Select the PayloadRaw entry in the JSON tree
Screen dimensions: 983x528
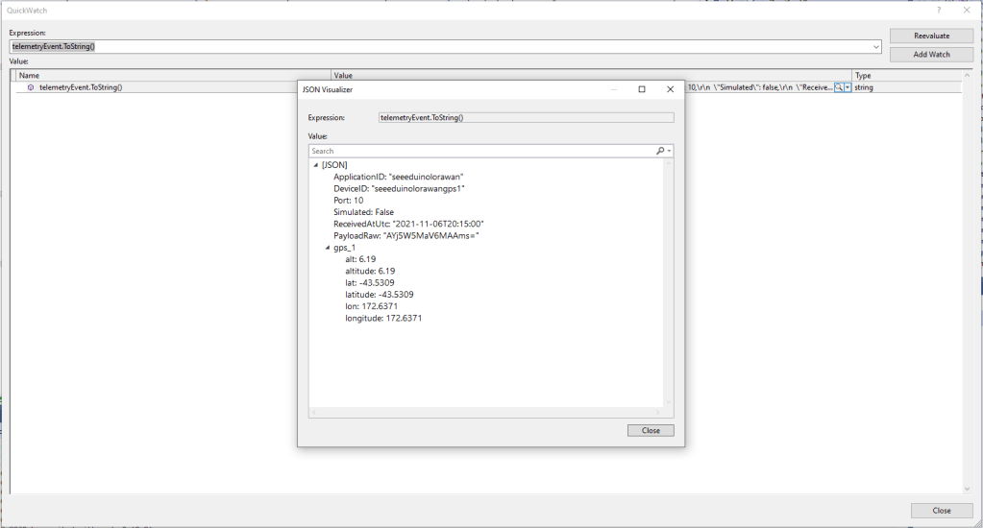point(405,235)
